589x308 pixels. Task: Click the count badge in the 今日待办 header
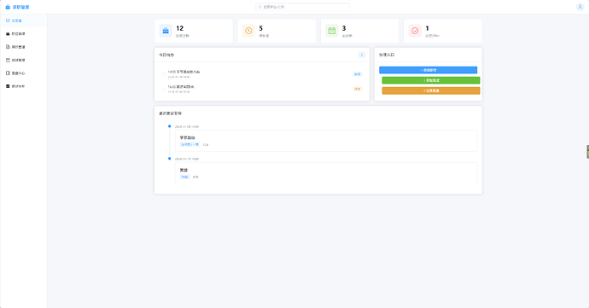point(362,55)
